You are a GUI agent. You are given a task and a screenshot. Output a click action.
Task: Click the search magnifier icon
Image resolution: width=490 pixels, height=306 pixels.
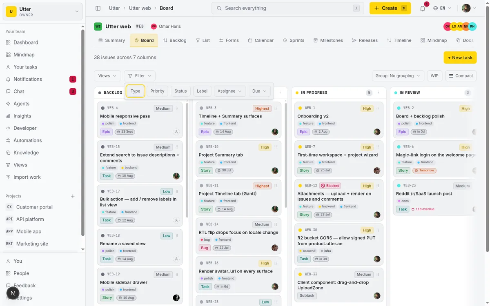tap(219, 8)
